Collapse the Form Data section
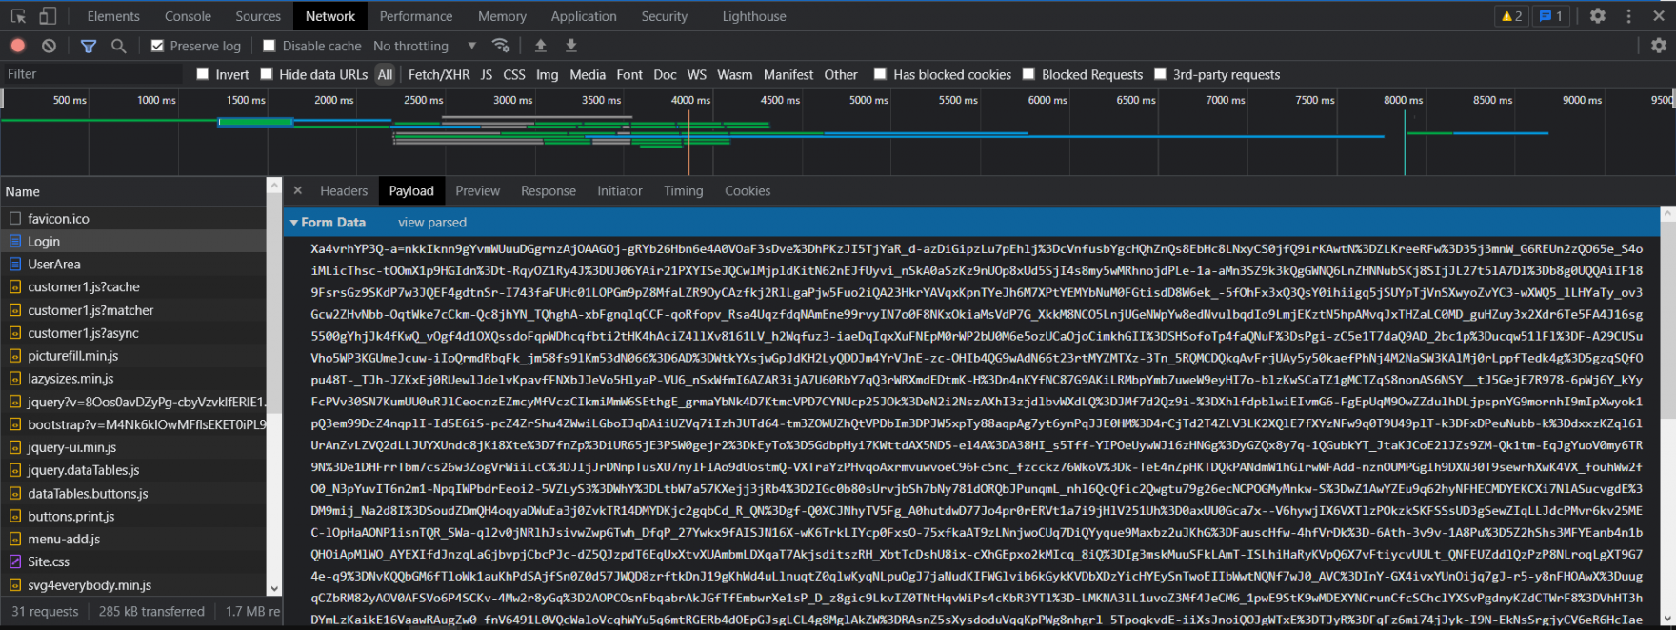The height and width of the screenshot is (630, 1676). pos(294,223)
